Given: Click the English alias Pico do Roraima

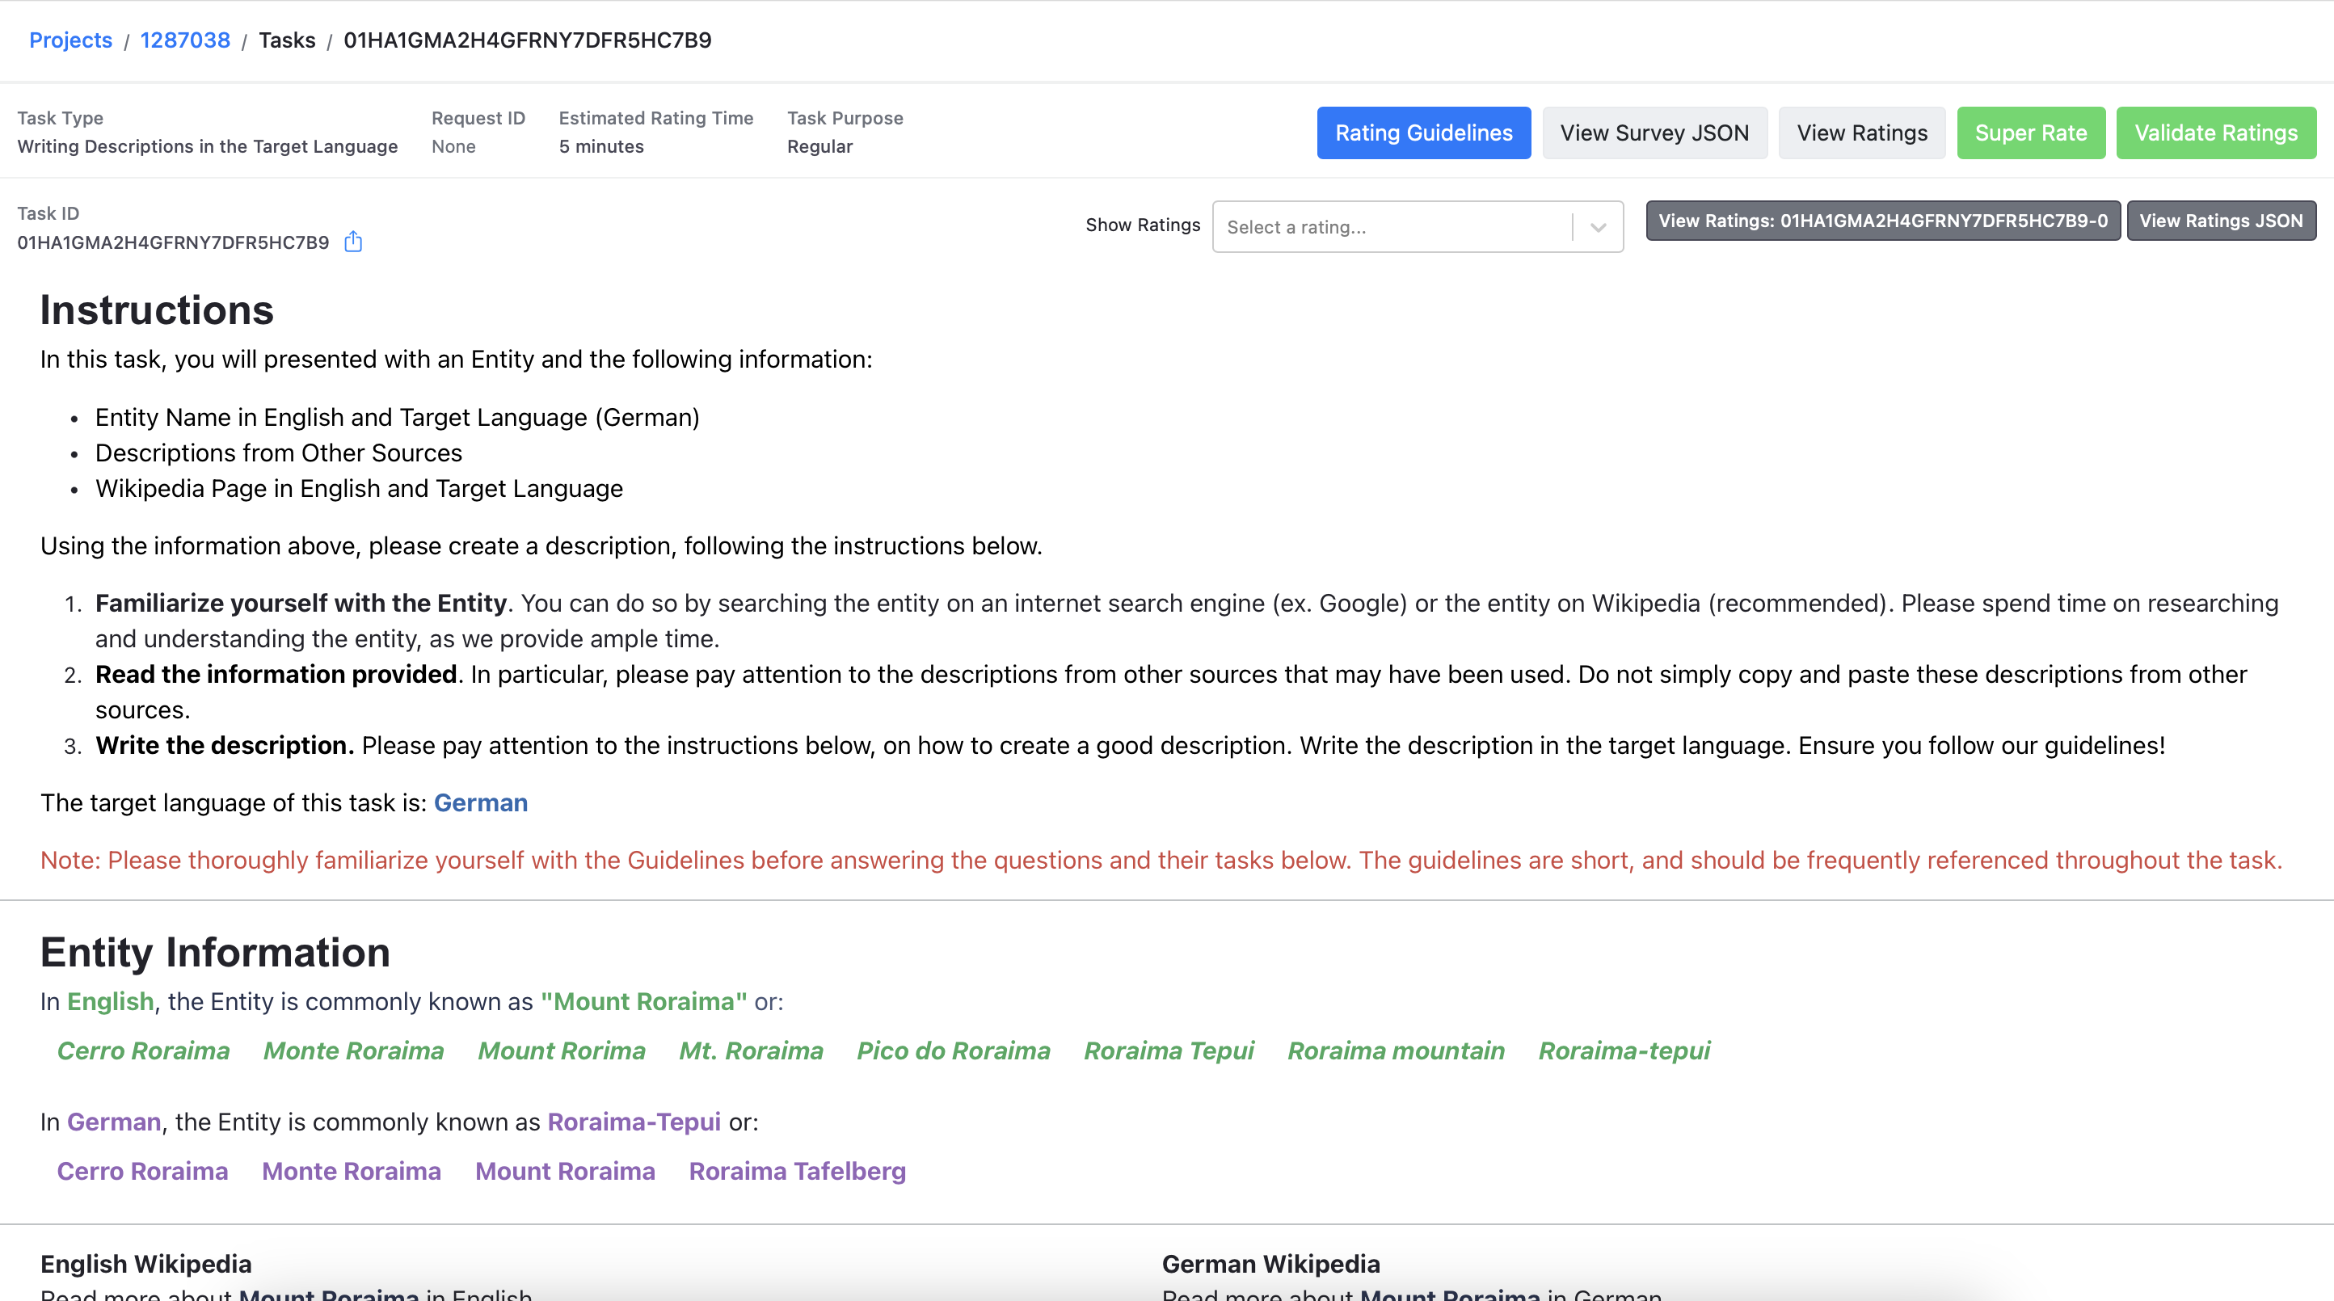Looking at the screenshot, I should [x=953, y=1050].
